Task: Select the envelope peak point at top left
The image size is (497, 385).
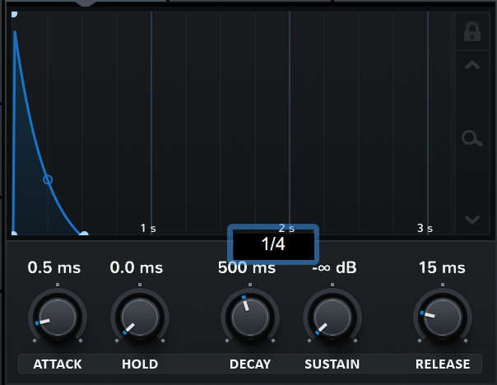Action: coord(14,15)
